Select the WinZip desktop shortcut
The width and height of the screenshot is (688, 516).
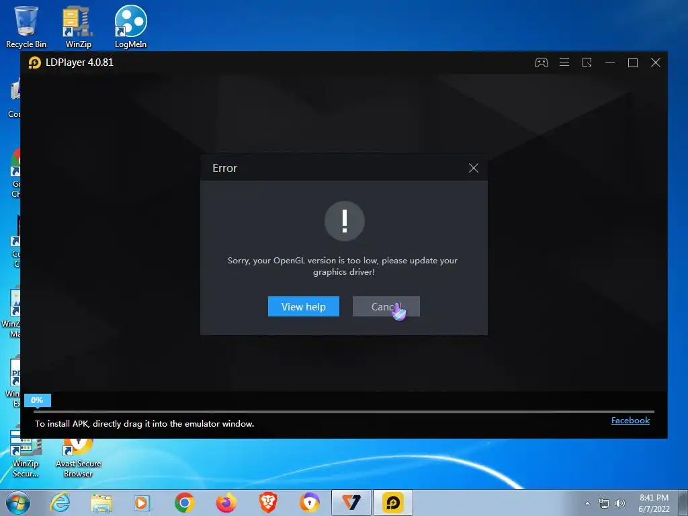click(78, 27)
